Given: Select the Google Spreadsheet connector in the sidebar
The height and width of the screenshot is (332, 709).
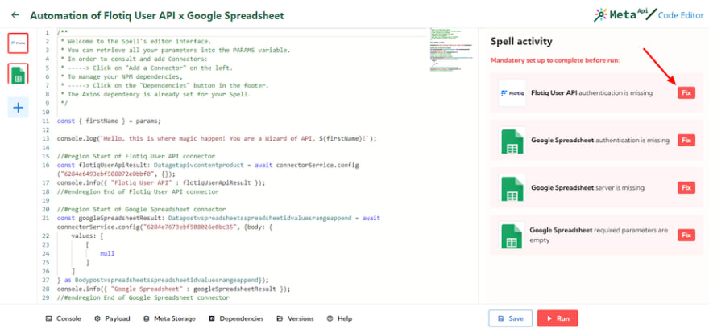Looking at the screenshot, I should coord(18,73).
